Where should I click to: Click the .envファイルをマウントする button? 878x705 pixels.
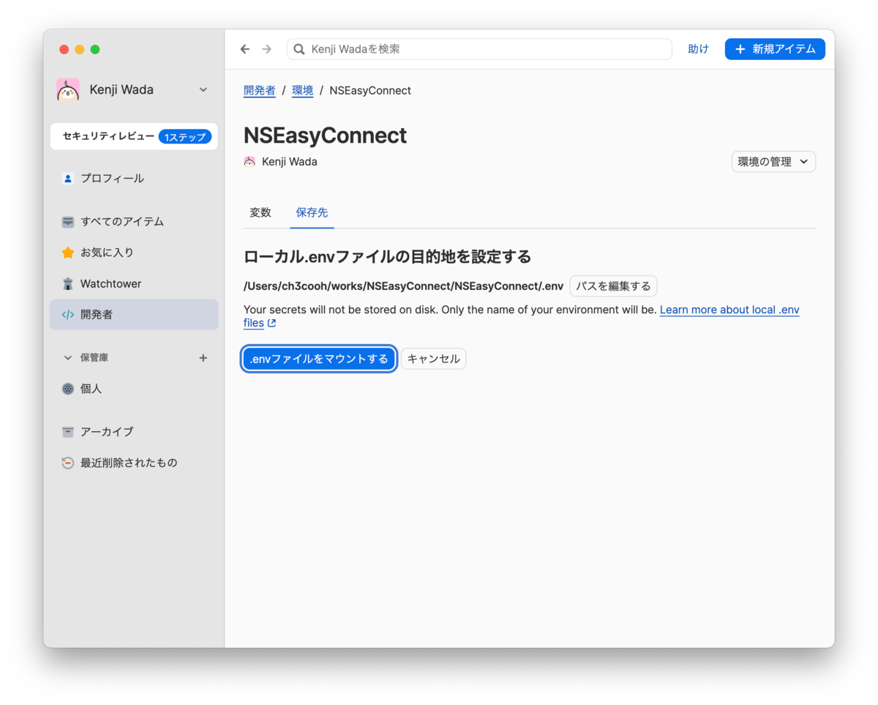coord(320,359)
